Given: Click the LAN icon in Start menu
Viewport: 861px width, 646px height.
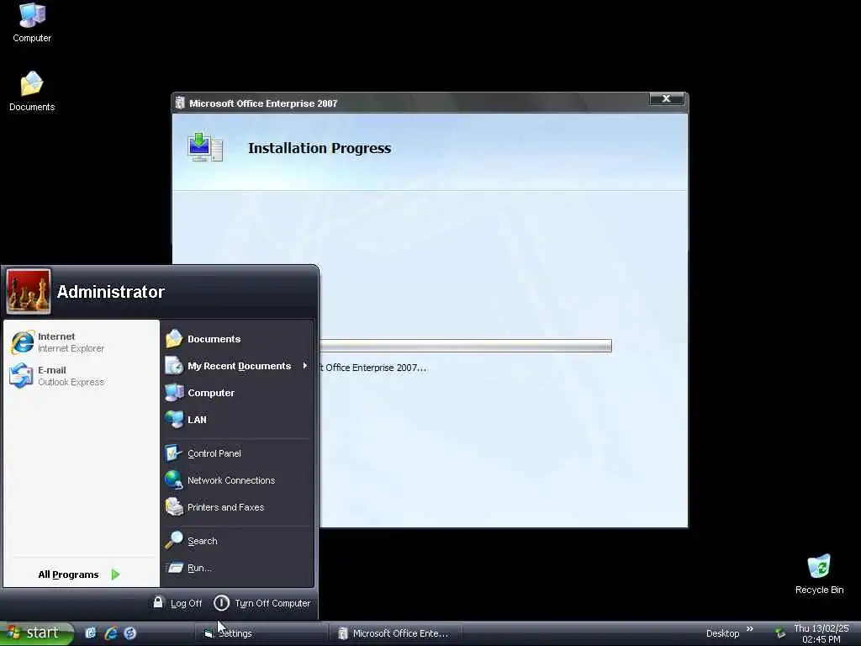Looking at the screenshot, I should (x=174, y=419).
